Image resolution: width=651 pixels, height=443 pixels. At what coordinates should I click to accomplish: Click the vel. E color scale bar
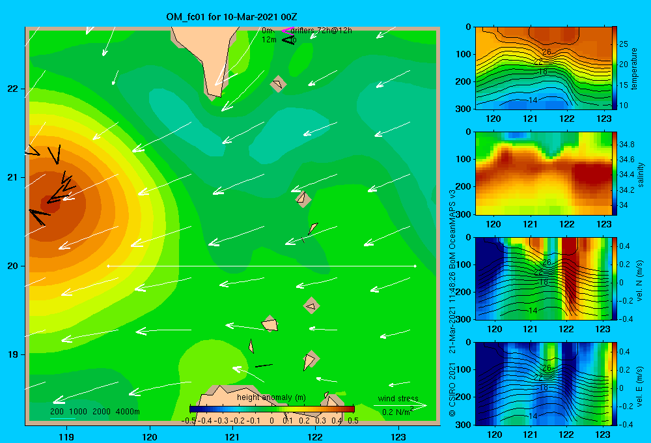pyautogui.click(x=615, y=384)
